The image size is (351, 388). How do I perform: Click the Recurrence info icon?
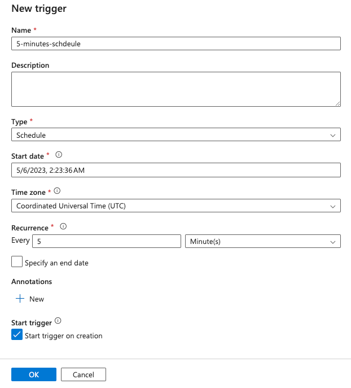63,226
